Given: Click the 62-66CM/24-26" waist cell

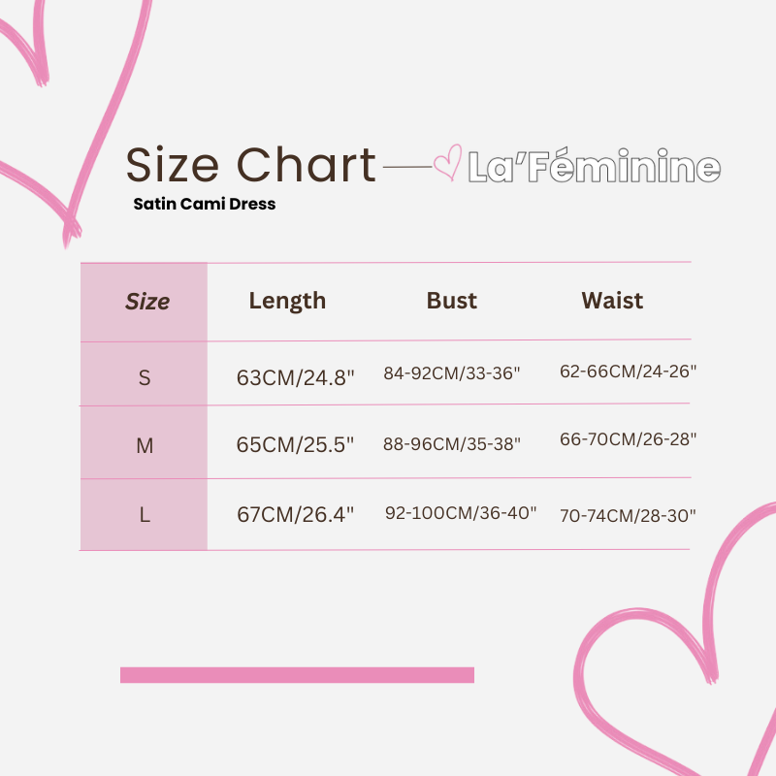Looking at the screenshot, I should [628, 371].
